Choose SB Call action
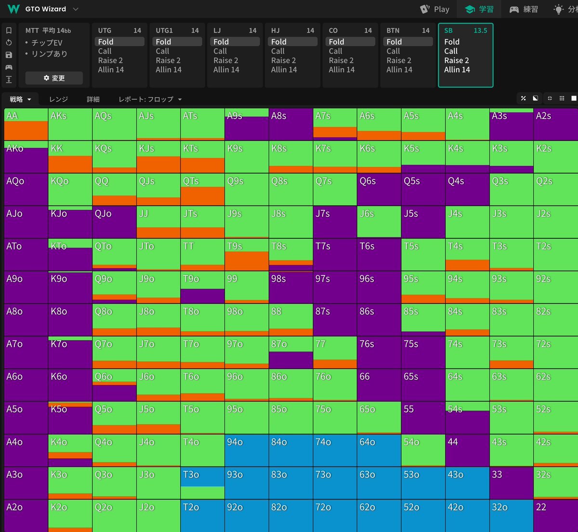The width and height of the screenshot is (578, 532). click(x=451, y=51)
